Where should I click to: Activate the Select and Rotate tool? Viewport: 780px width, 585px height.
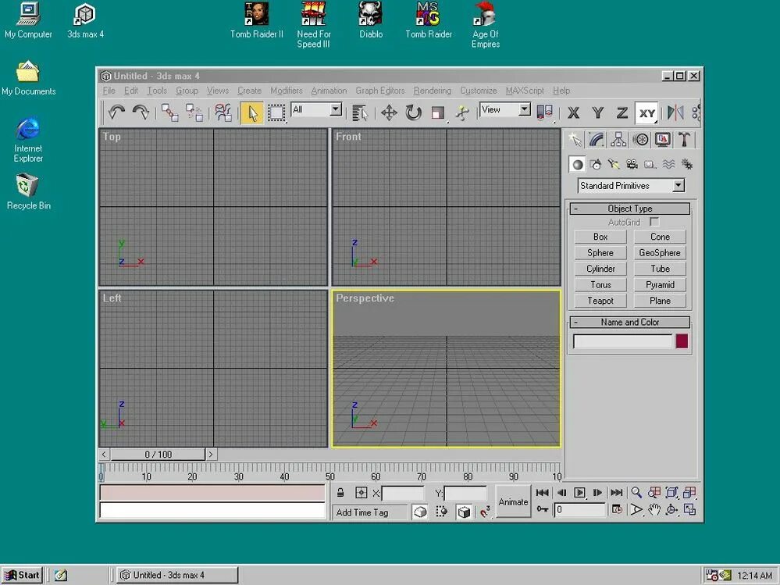coord(413,113)
